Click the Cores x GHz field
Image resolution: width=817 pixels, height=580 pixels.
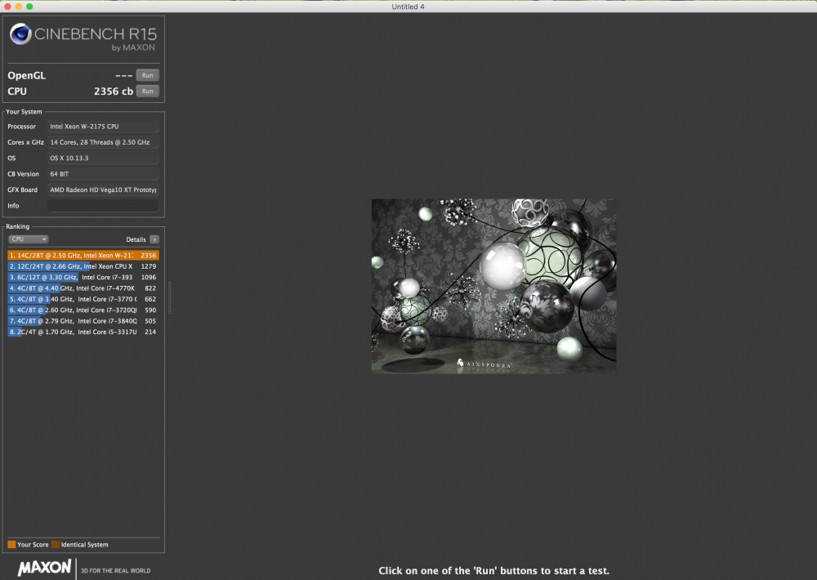(x=103, y=142)
